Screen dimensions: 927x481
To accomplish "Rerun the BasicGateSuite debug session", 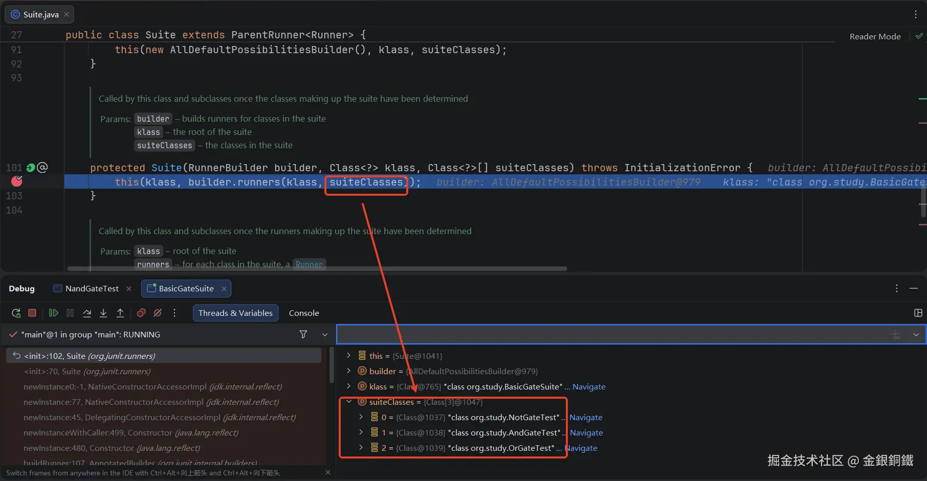I will tap(16, 313).
